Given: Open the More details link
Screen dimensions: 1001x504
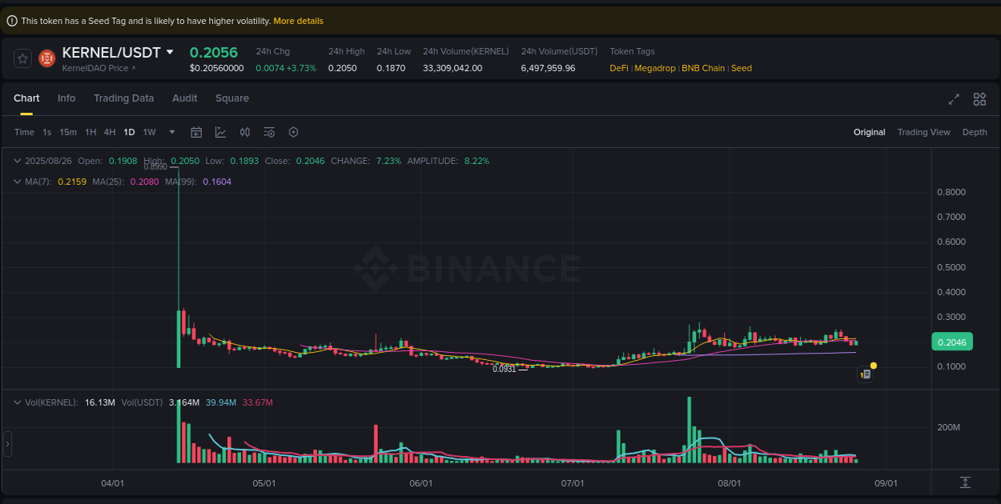Looking at the screenshot, I should click(298, 21).
